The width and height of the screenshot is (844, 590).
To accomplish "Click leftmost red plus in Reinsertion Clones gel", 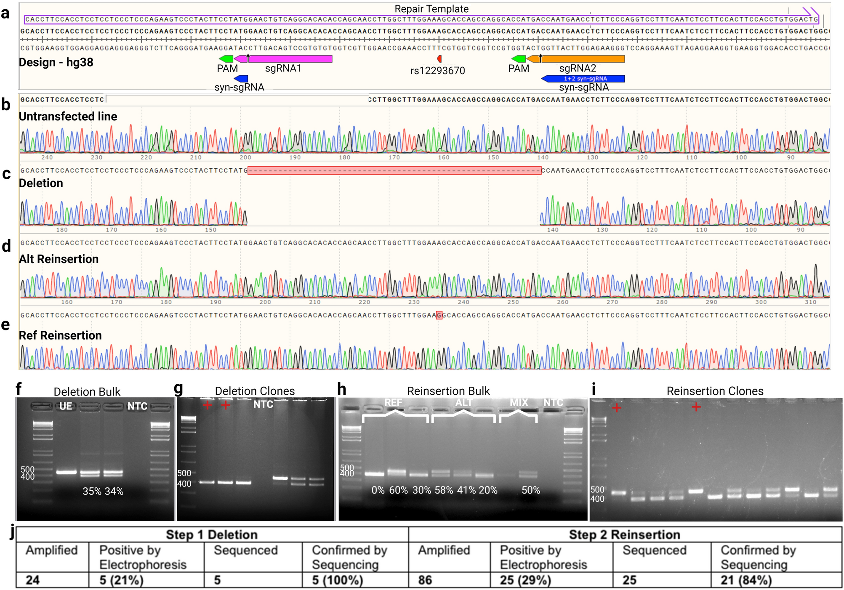I will pyautogui.click(x=616, y=407).
